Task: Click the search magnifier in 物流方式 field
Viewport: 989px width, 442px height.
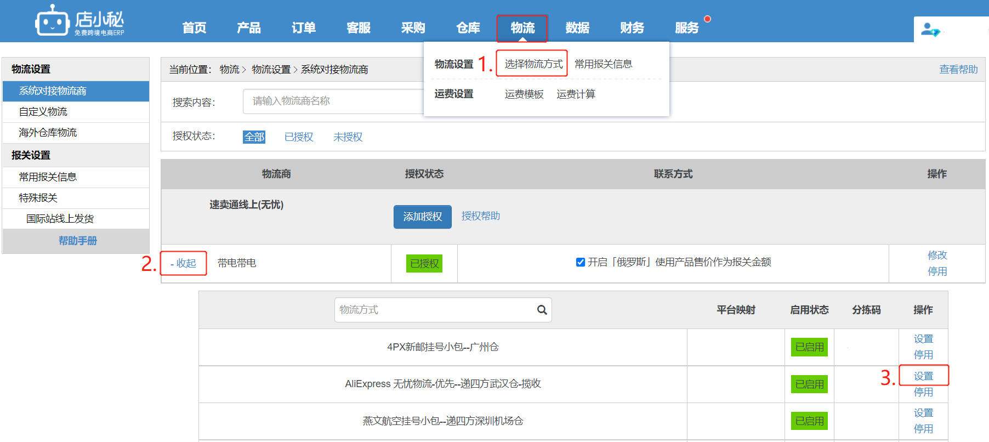Action: (542, 310)
